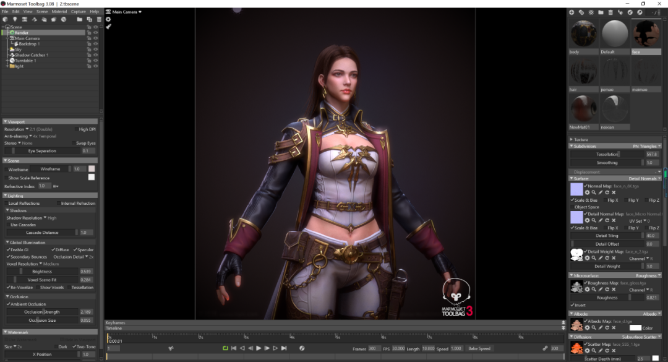
Task: Open the File menu
Action: (5, 12)
